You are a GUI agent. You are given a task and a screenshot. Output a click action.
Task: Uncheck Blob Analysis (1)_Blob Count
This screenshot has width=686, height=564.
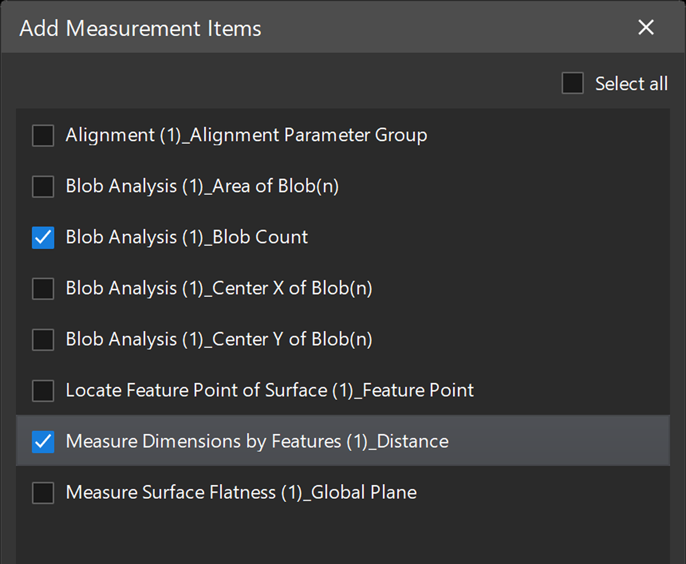click(x=43, y=238)
